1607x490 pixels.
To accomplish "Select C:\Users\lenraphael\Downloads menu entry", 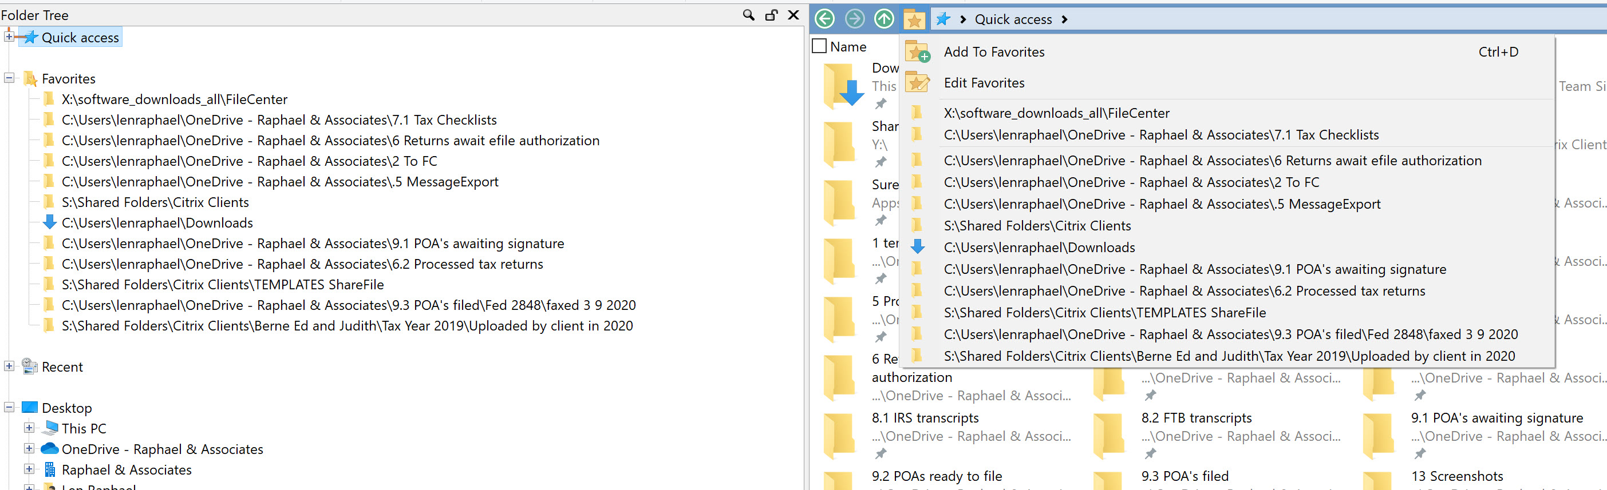I will pyautogui.click(x=1227, y=248).
